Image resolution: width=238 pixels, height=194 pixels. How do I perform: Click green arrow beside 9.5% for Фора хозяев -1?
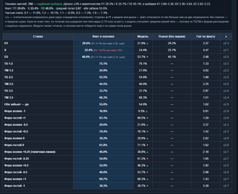click(x=147, y=111)
